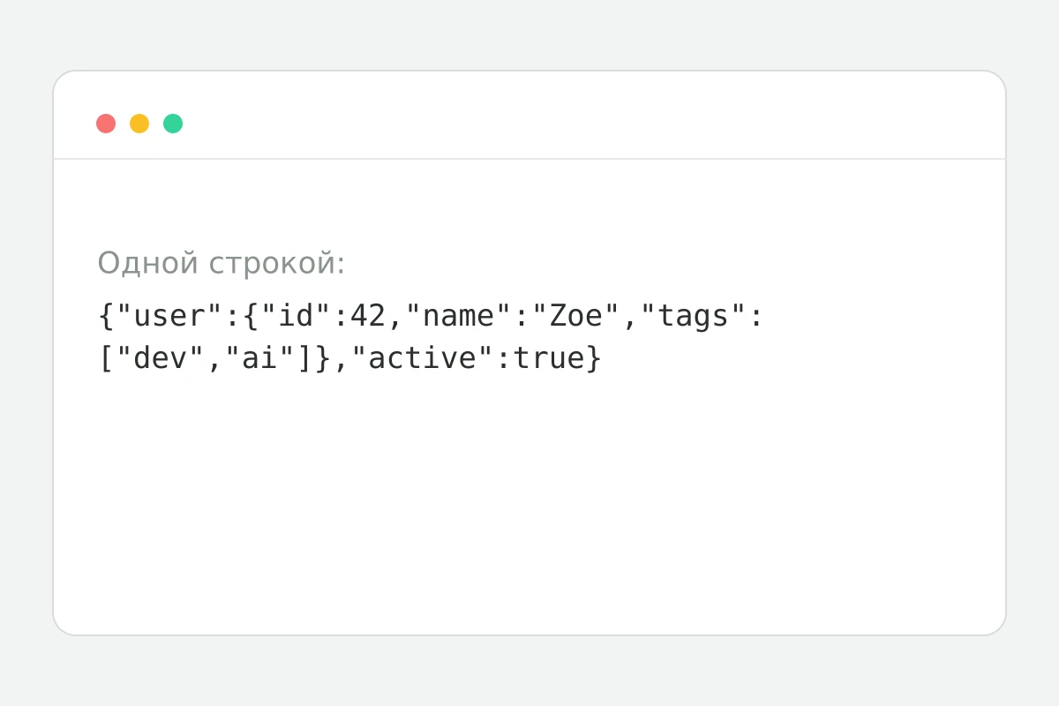Select the "ai" array item

pyautogui.click(x=260, y=358)
